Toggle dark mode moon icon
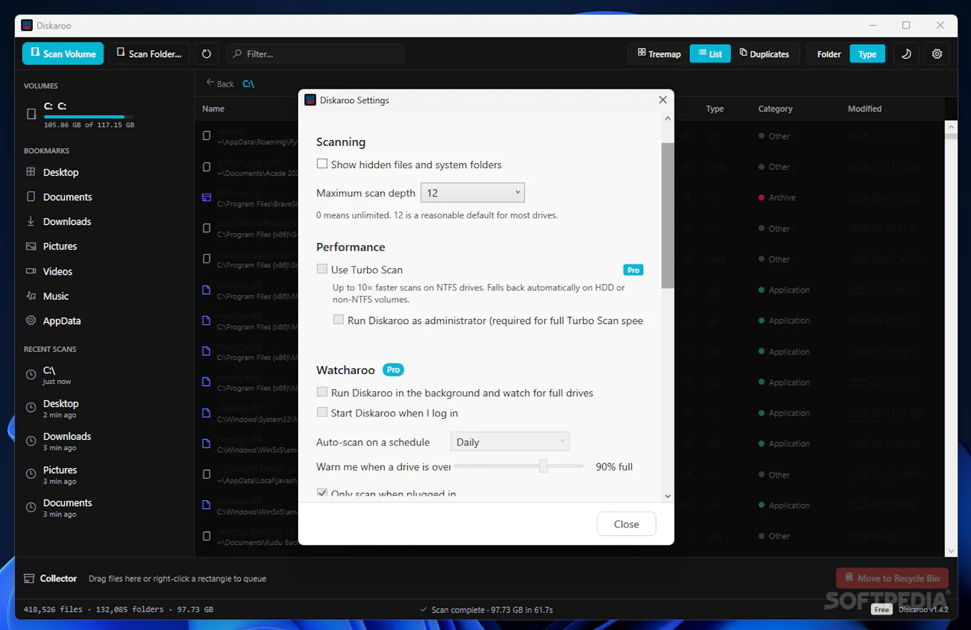Image resolution: width=971 pixels, height=630 pixels. (x=906, y=54)
